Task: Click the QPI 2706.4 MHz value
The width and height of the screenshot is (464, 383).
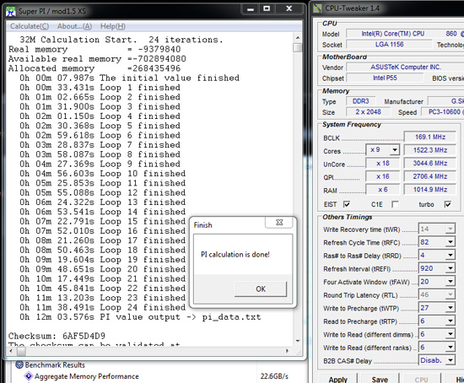Action: (429, 176)
